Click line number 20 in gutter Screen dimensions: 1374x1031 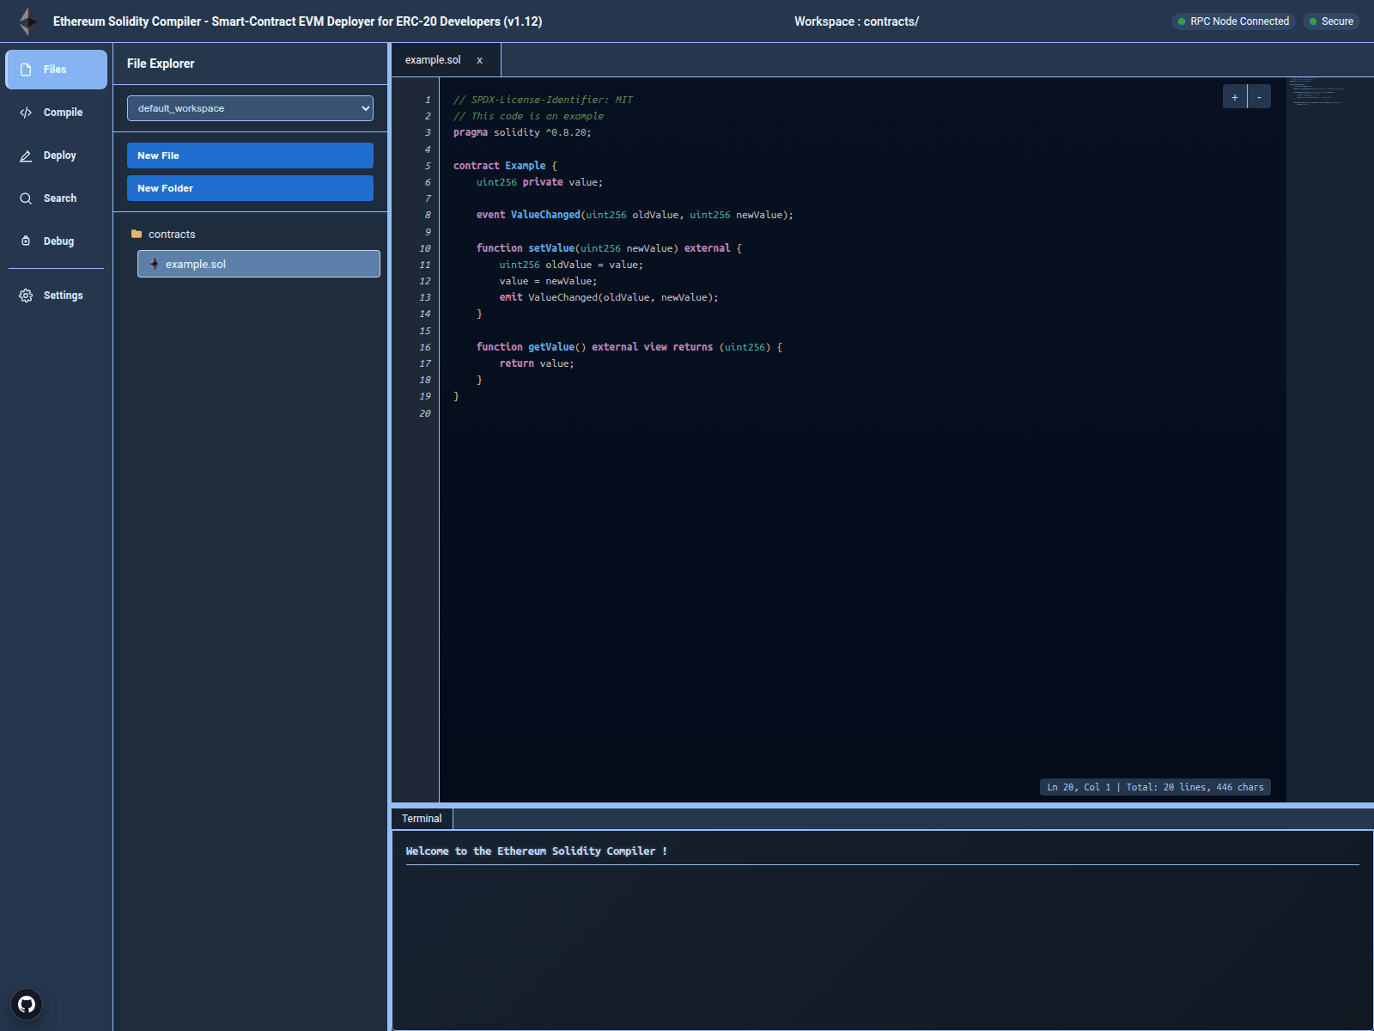[x=425, y=413]
